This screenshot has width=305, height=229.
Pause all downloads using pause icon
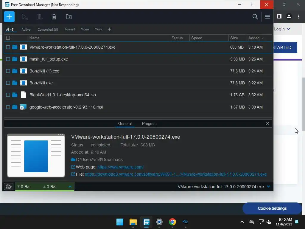point(40,17)
